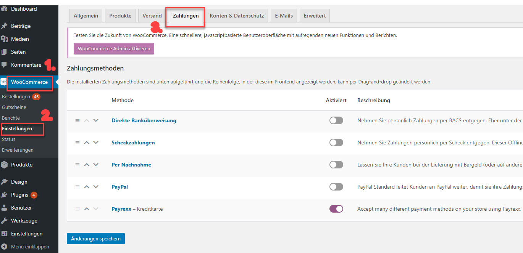Open Gutscheine in WooCommerce submenu
The width and height of the screenshot is (523, 253).
click(x=14, y=107)
